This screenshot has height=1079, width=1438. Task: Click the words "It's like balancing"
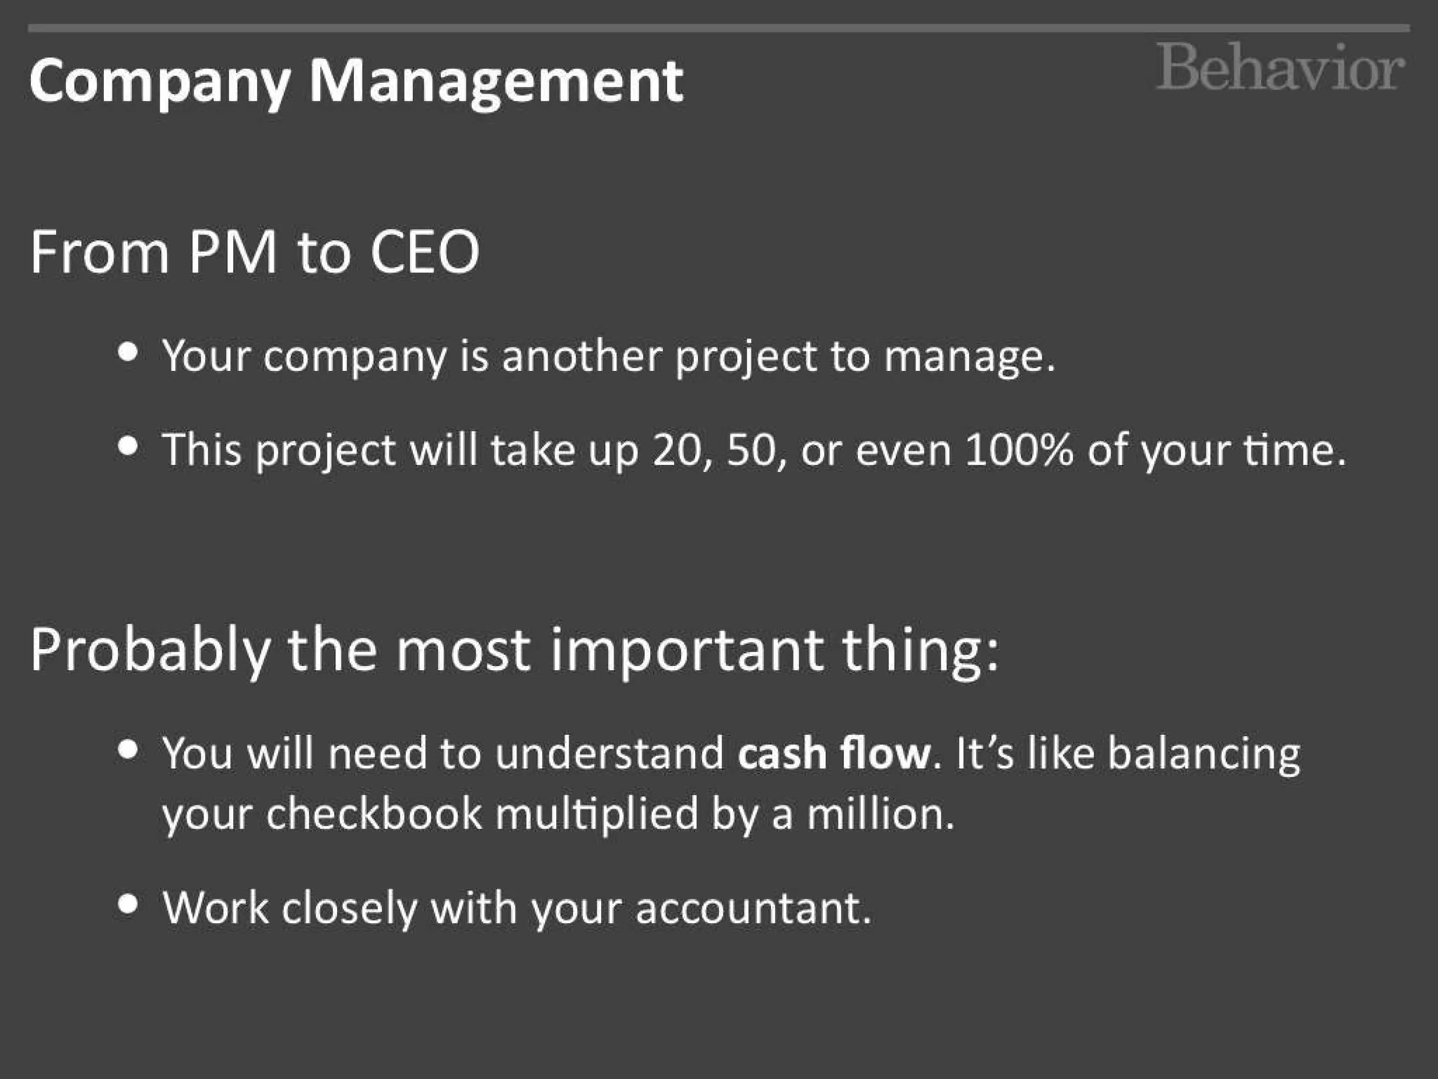coord(1128,753)
